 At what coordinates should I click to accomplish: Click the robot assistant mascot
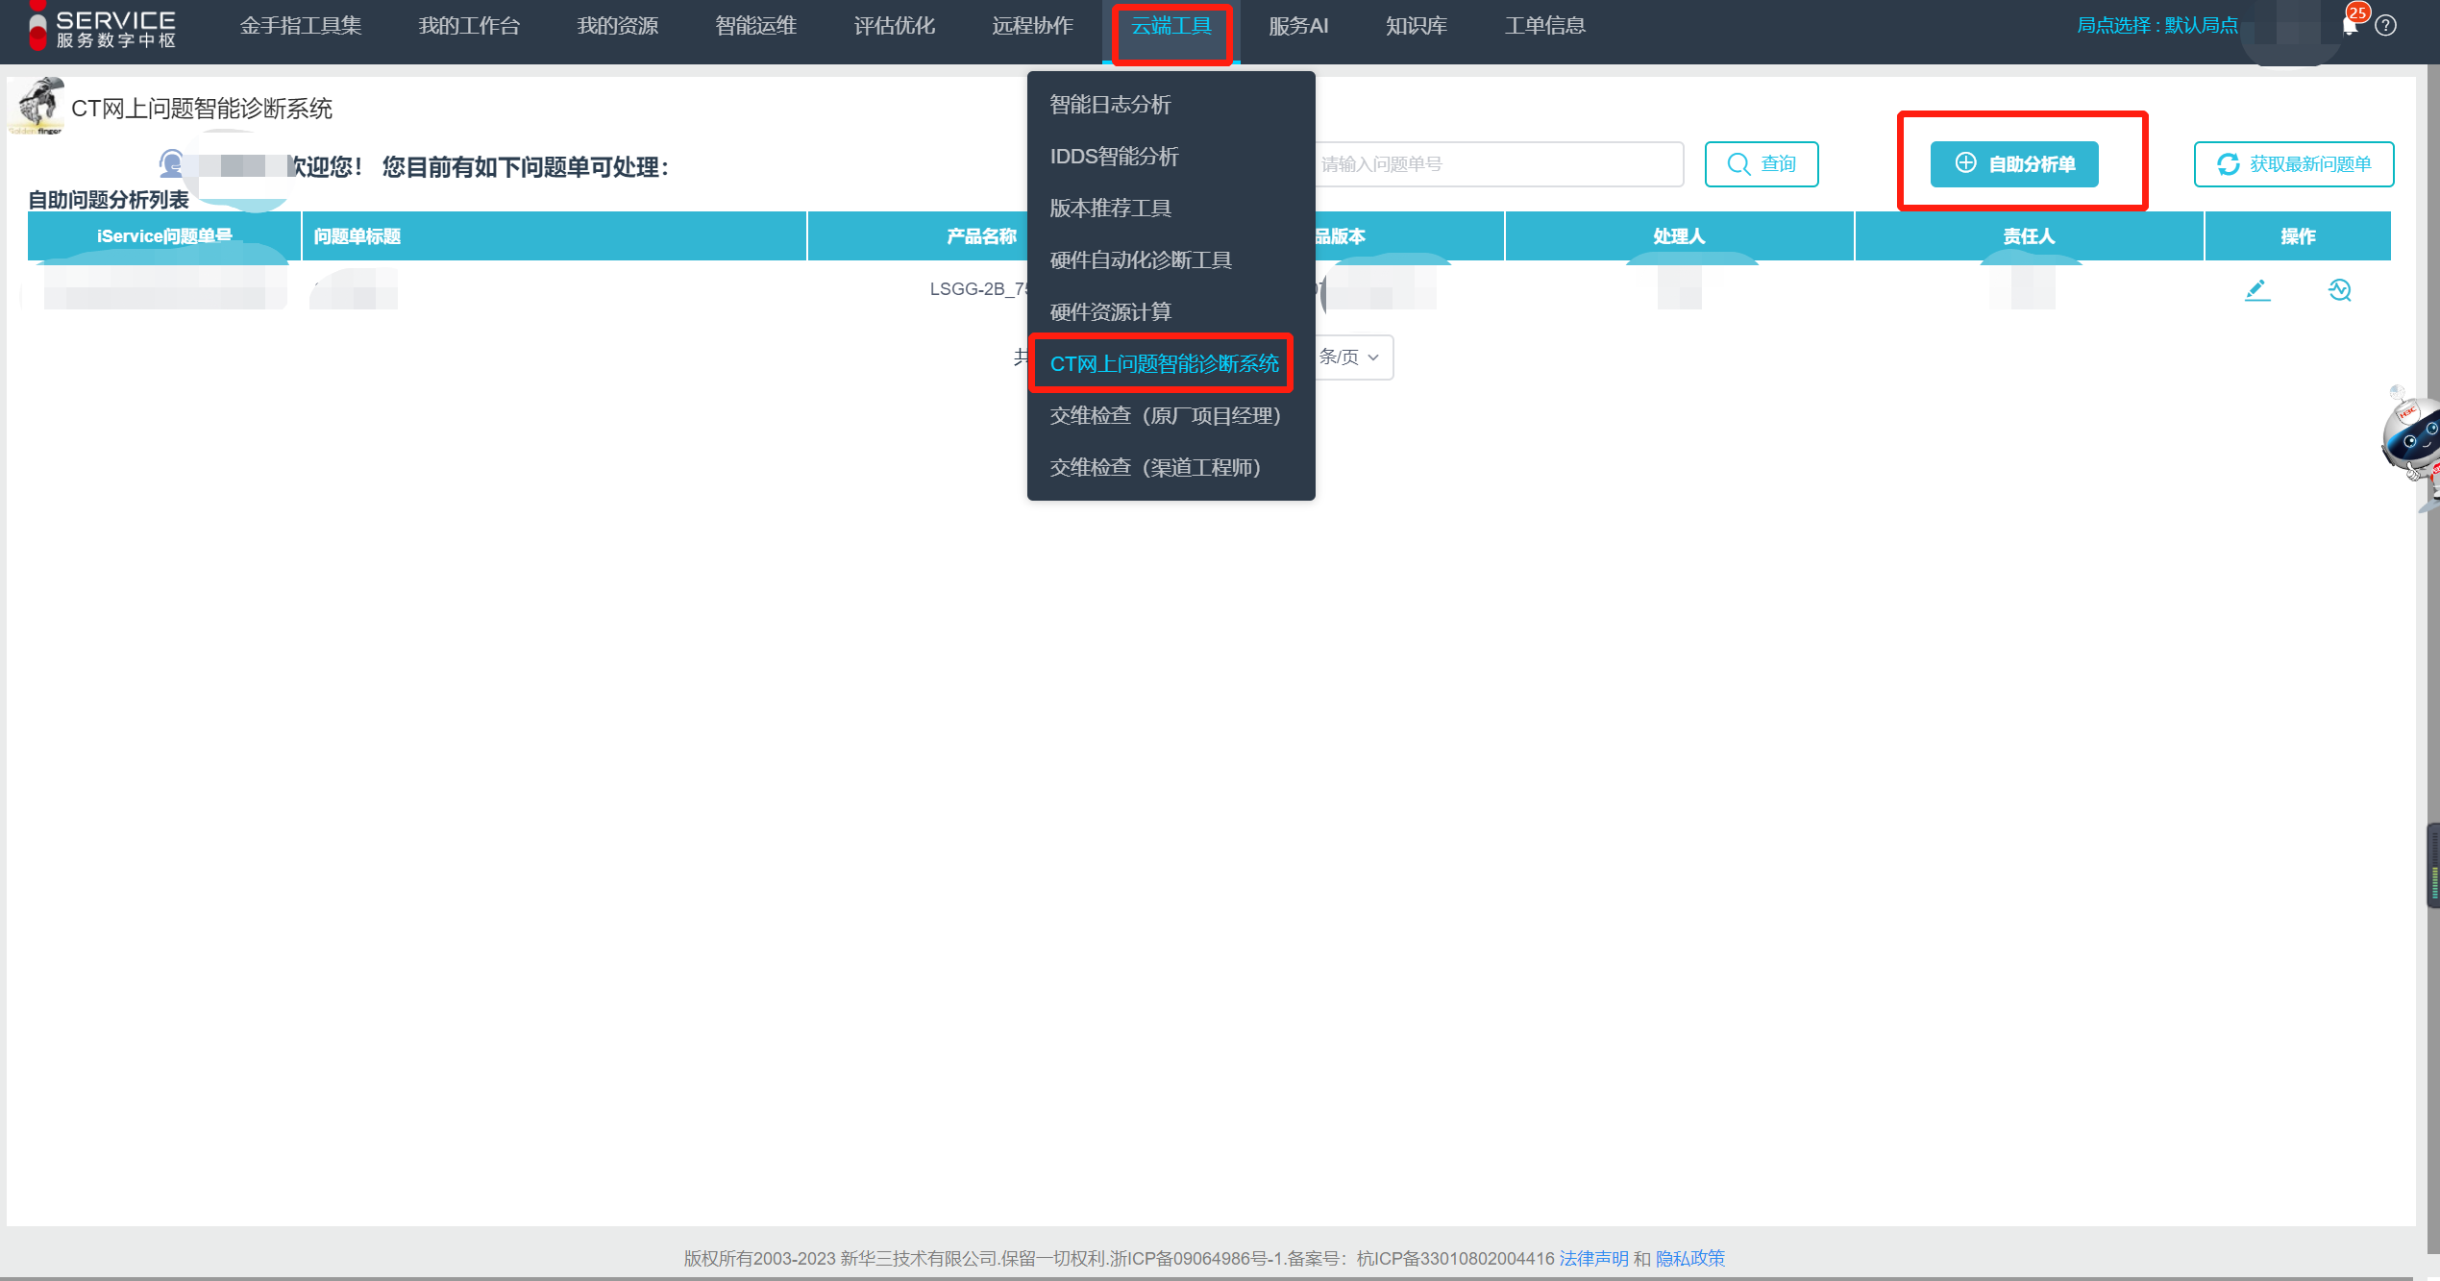click(x=2412, y=437)
